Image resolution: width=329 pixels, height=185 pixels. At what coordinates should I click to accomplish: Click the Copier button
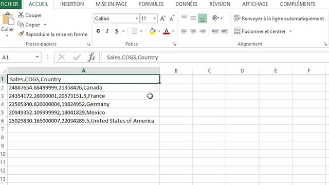coord(29,25)
